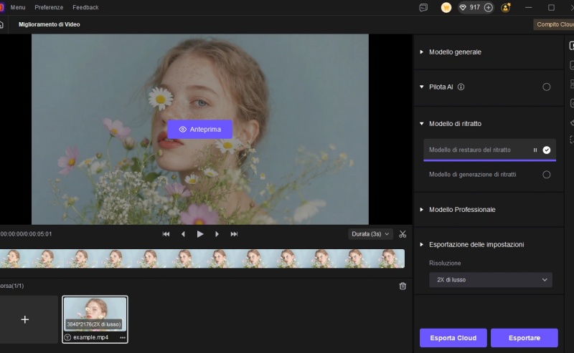Click the status icon beside example.mp4
Image resolution: width=574 pixels, height=353 pixels.
tap(67, 338)
